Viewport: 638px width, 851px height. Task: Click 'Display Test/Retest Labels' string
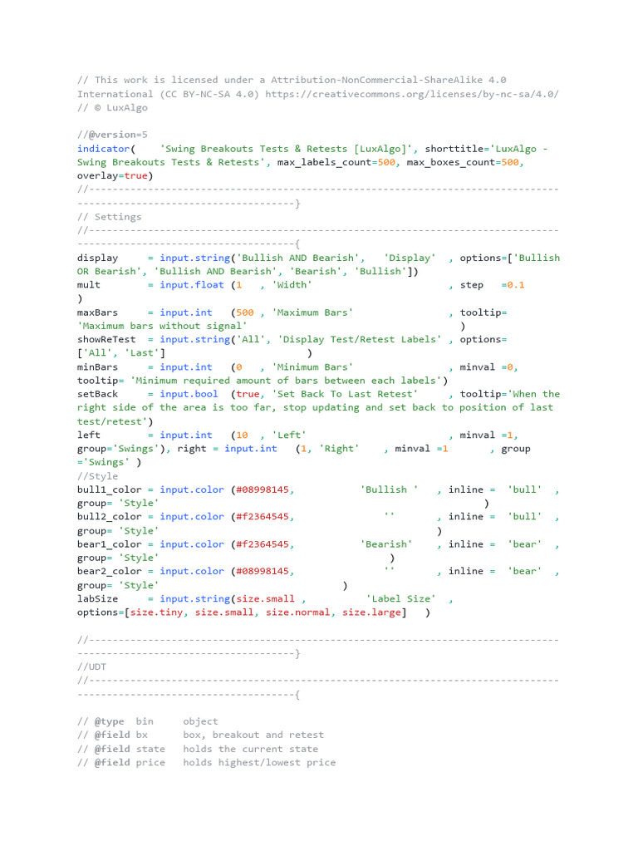coord(360,339)
